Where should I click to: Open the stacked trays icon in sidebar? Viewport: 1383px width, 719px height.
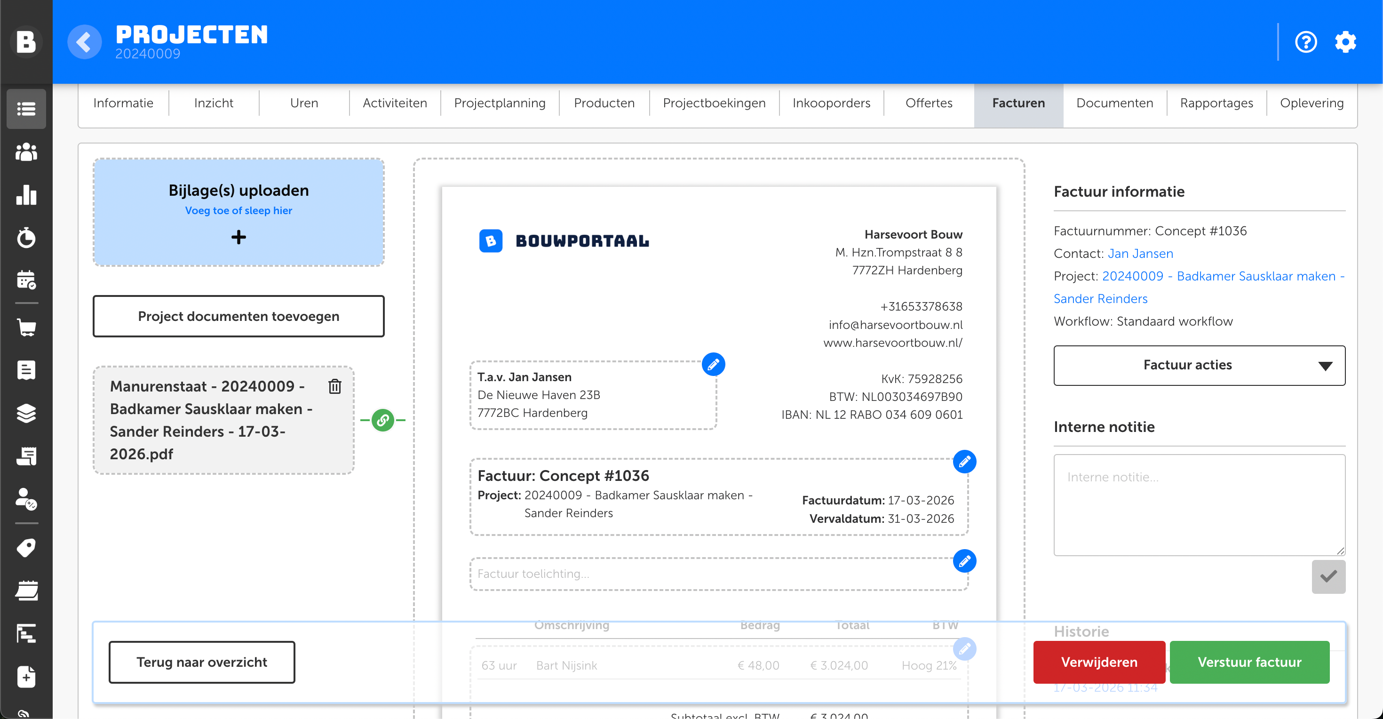tap(26, 591)
